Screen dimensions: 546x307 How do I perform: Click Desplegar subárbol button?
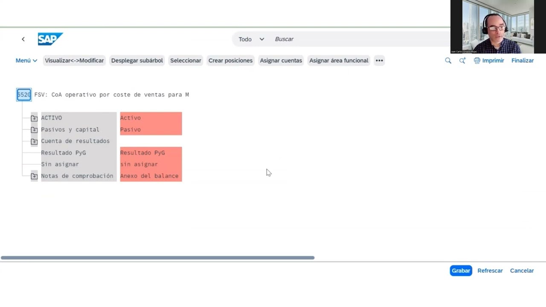(137, 61)
